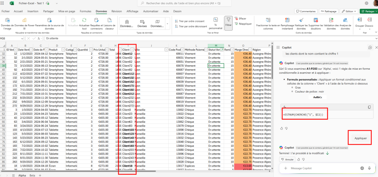378x177 pixels.
Task: Select the column M header
Action: pyautogui.click(x=216, y=45)
